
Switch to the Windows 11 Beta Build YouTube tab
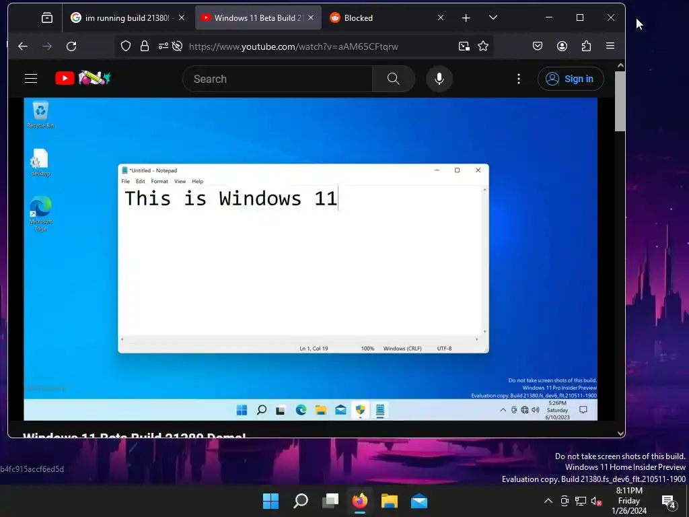258,18
